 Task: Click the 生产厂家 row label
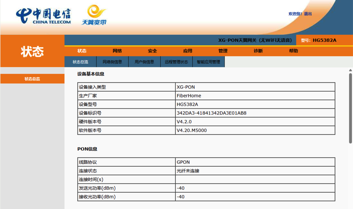click(x=88, y=96)
